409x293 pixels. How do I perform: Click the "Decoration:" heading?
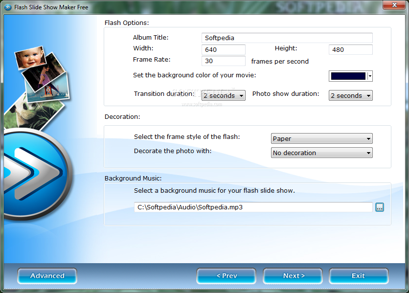[x=122, y=116]
